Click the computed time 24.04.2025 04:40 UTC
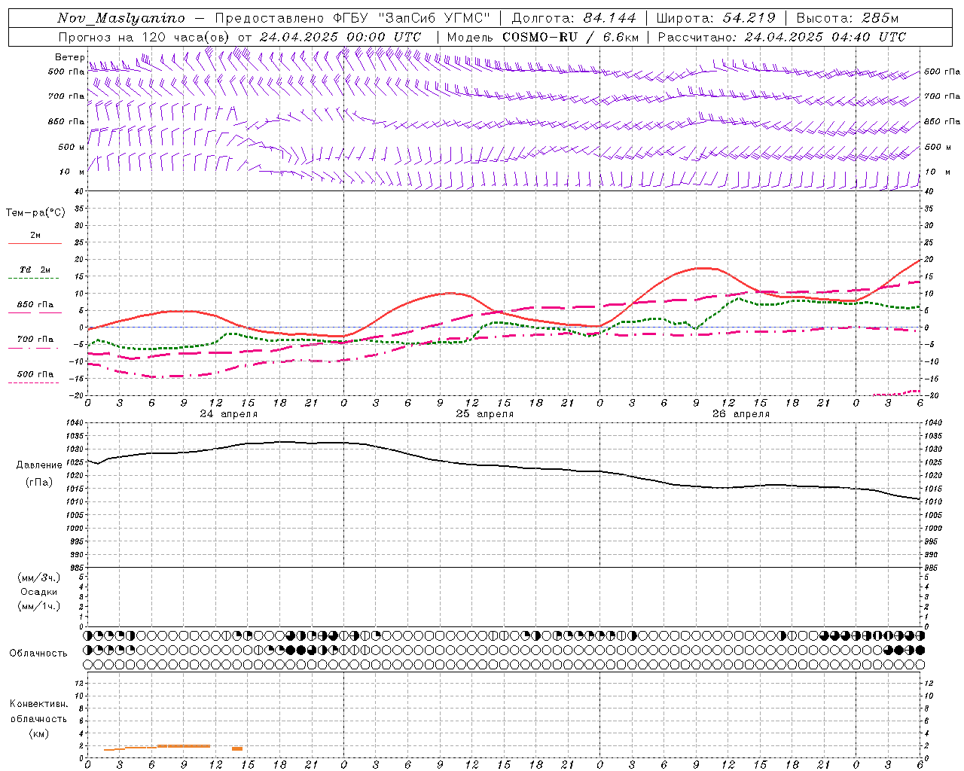 coord(825,37)
